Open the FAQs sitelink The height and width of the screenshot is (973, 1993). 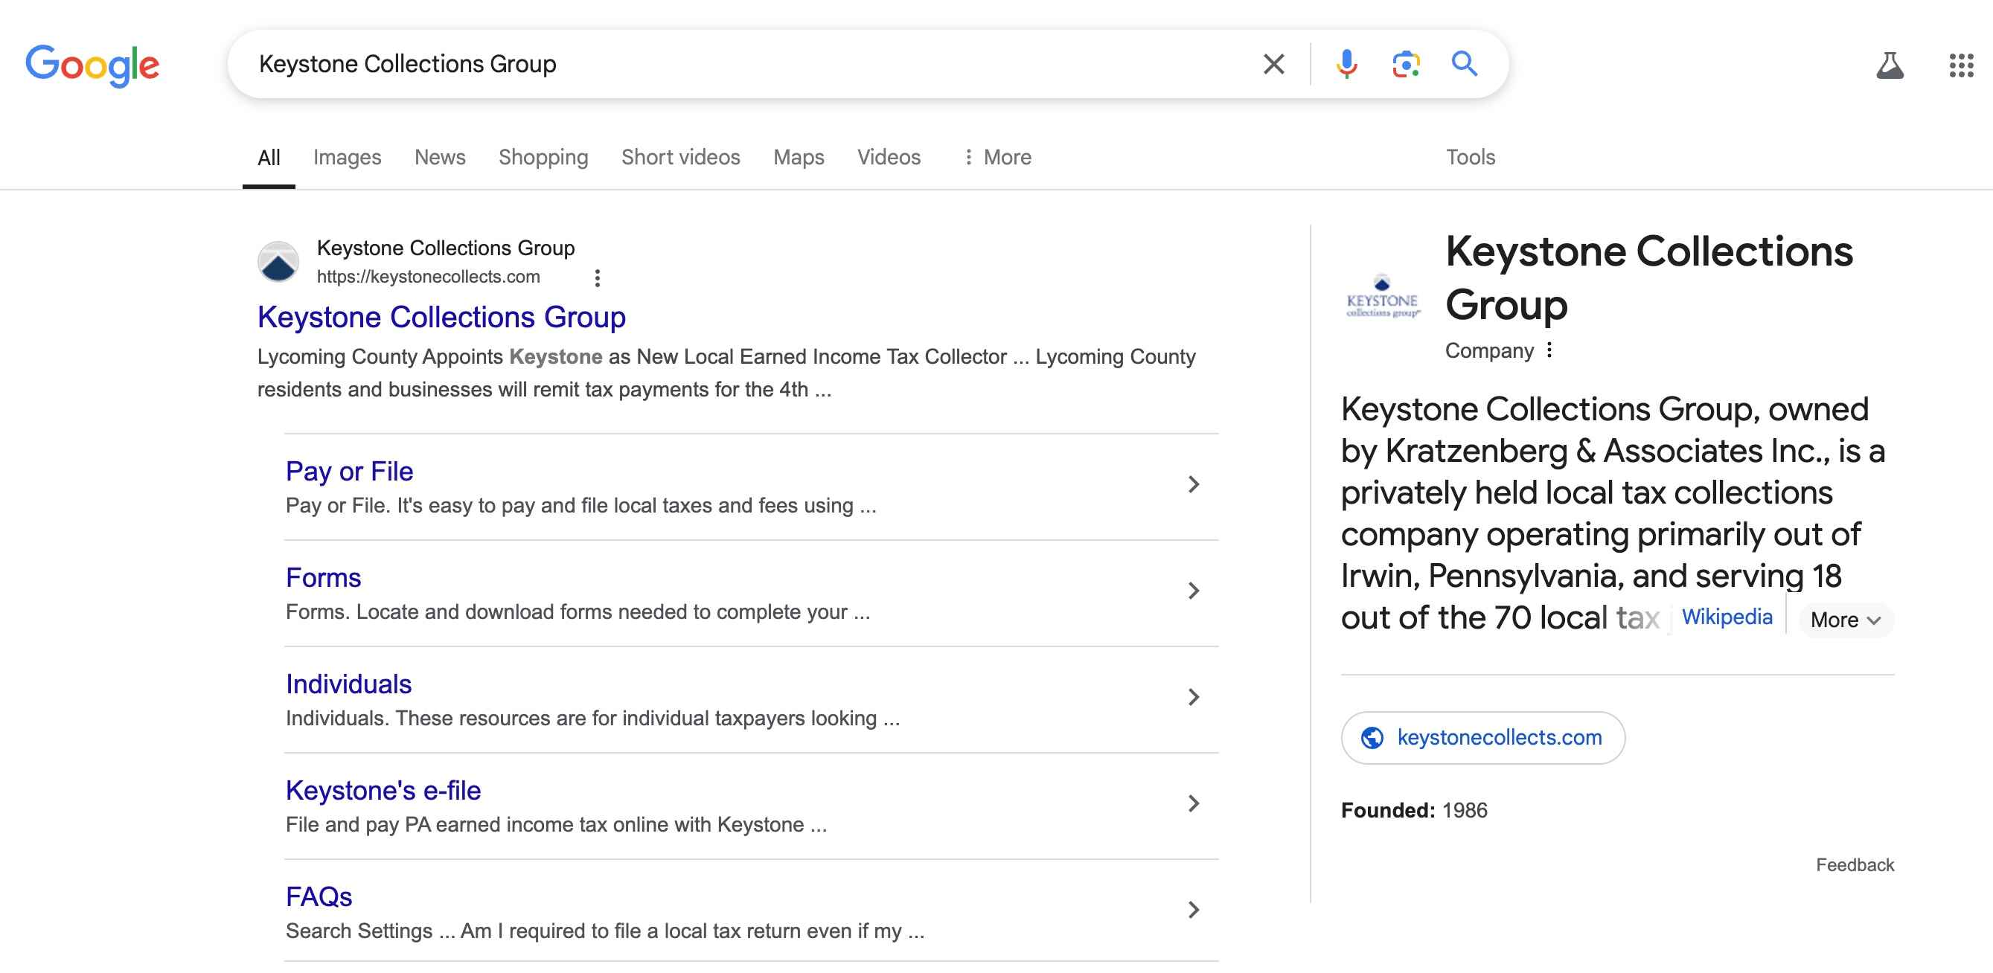click(x=319, y=896)
